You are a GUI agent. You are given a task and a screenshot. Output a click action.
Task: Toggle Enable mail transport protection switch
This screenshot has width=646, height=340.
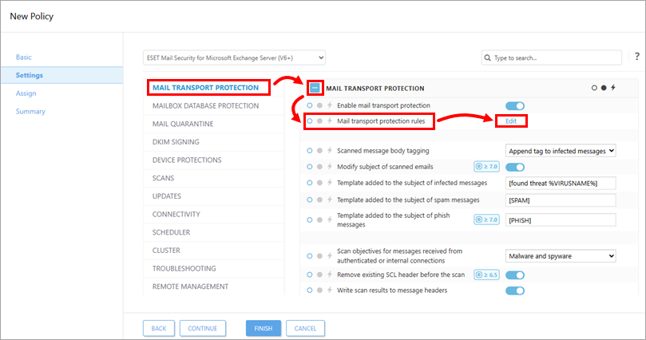(x=515, y=105)
